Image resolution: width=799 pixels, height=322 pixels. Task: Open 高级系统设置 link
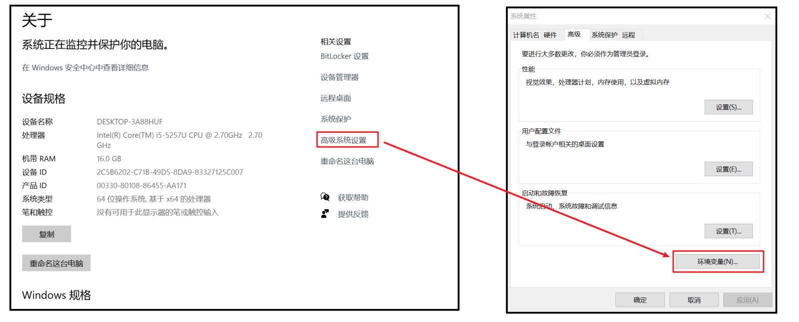344,140
